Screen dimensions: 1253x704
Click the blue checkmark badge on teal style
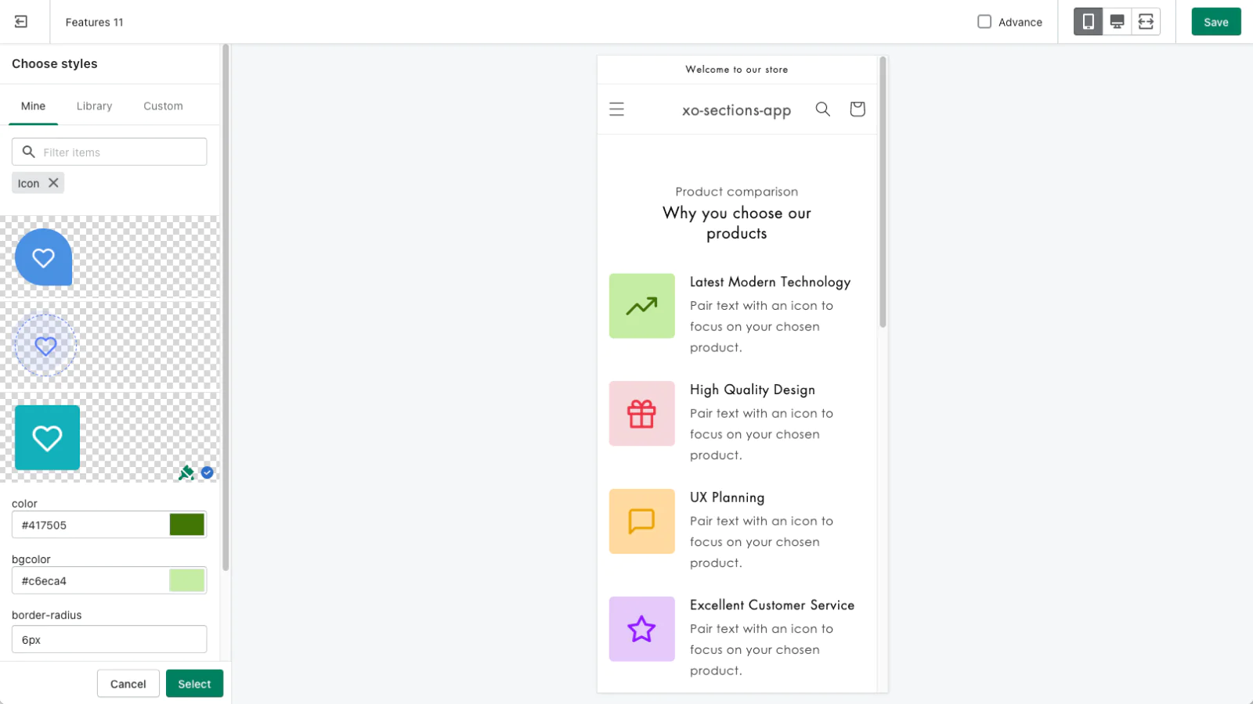tap(208, 472)
